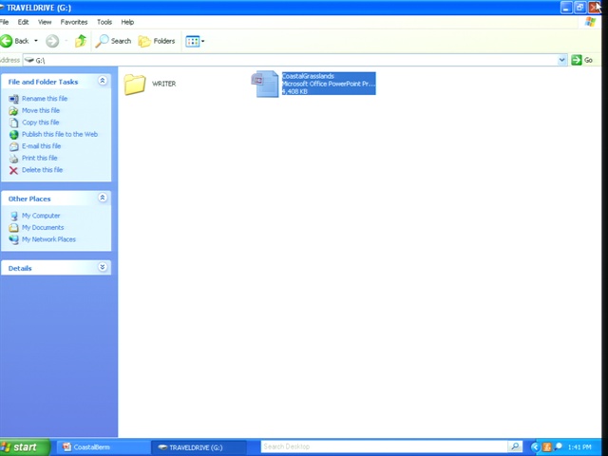Click the desktop search magnifier button
Viewport: 608px width, 456px height.
coord(515,446)
